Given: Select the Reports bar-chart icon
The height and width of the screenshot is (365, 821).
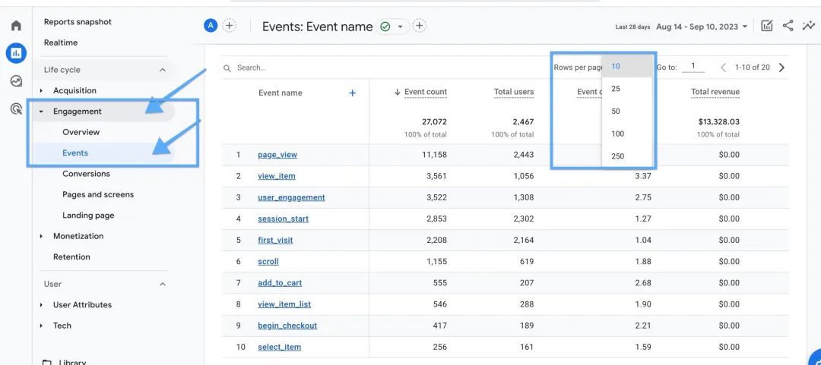Looking at the screenshot, I should pyautogui.click(x=16, y=53).
